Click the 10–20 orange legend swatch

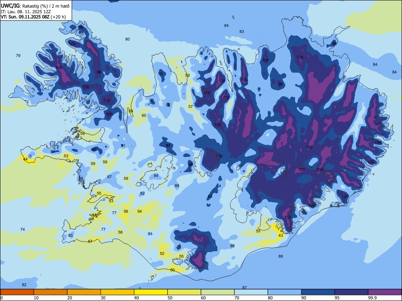51,292
